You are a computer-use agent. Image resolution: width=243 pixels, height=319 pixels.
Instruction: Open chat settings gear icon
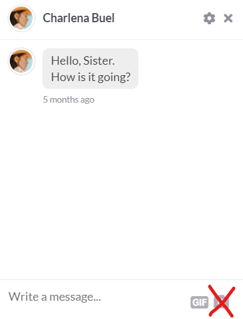coord(209,18)
